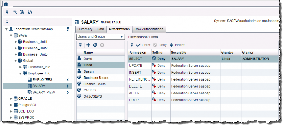The height and width of the screenshot is (127, 285).
Task: Click the arrow icon beside EMPLOYEES
Action: [x=68, y=80]
